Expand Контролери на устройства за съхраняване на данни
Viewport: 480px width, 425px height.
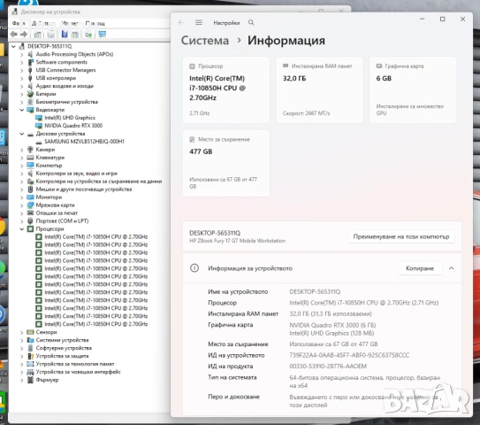22,182
